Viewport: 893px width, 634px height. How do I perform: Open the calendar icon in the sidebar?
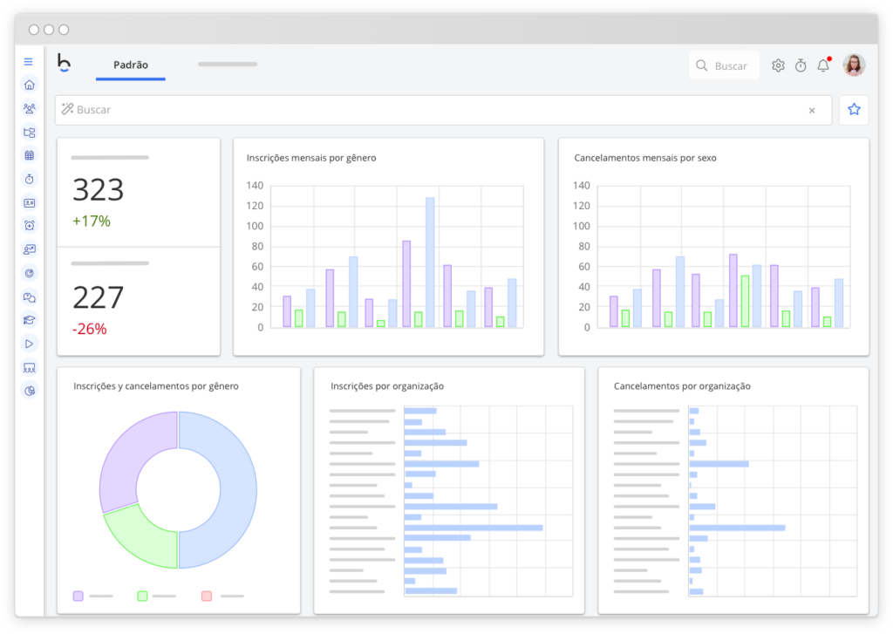click(x=30, y=155)
